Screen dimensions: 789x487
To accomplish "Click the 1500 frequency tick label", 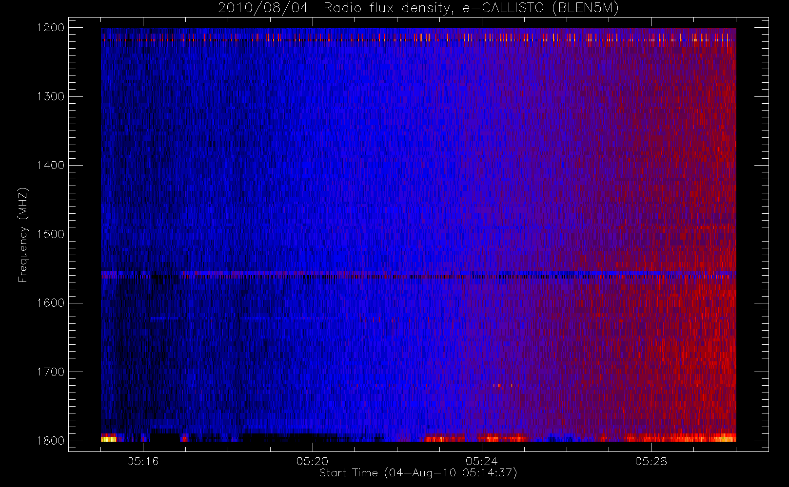I will (51, 234).
